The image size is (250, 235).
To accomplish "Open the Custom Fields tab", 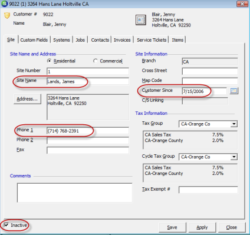I will click(x=34, y=40).
